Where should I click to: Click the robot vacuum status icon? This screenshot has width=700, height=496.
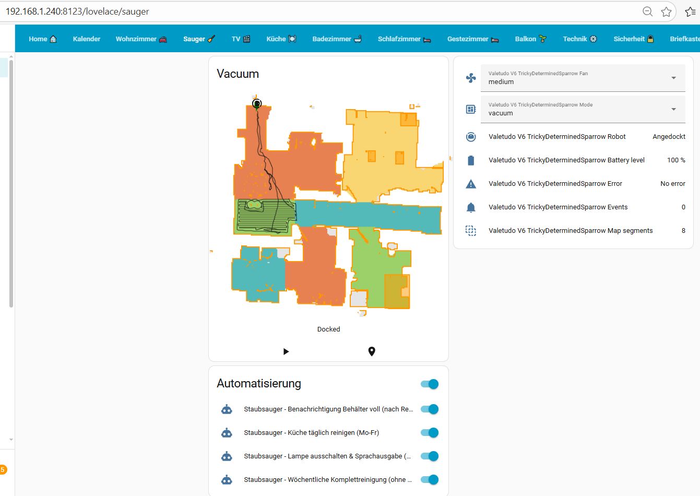click(471, 137)
